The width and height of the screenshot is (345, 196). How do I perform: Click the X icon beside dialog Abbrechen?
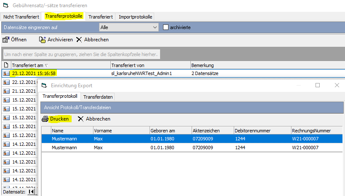pos(80,119)
